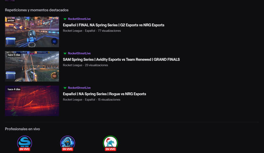Click 'Rocket League' category under SAM Spring Series

point(72,65)
